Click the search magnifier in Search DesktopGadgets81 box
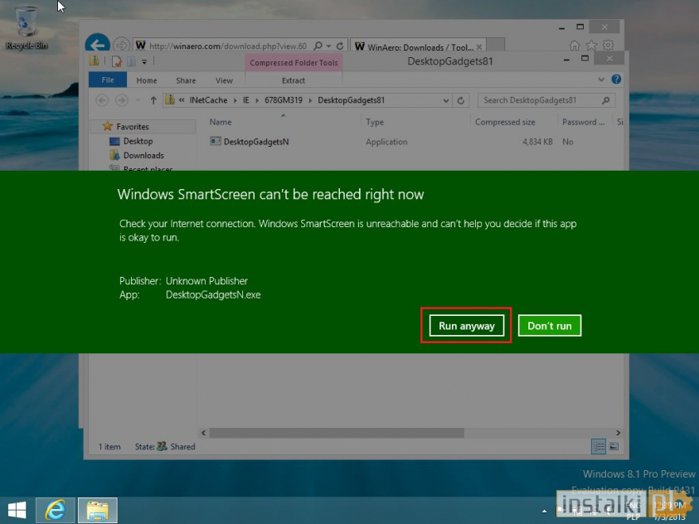 (604, 99)
